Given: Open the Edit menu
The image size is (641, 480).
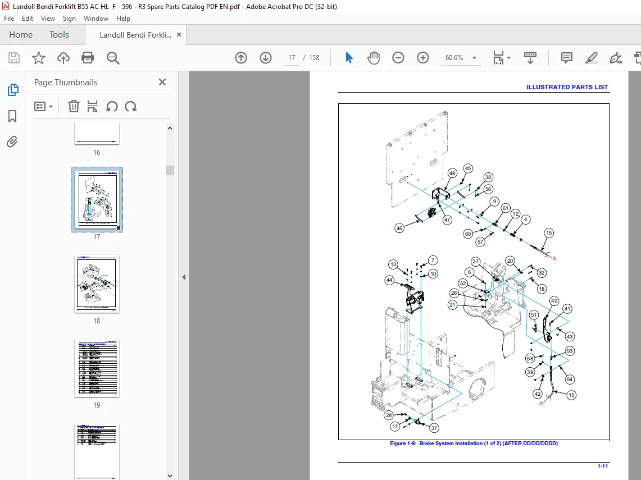Looking at the screenshot, I should 28,19.
